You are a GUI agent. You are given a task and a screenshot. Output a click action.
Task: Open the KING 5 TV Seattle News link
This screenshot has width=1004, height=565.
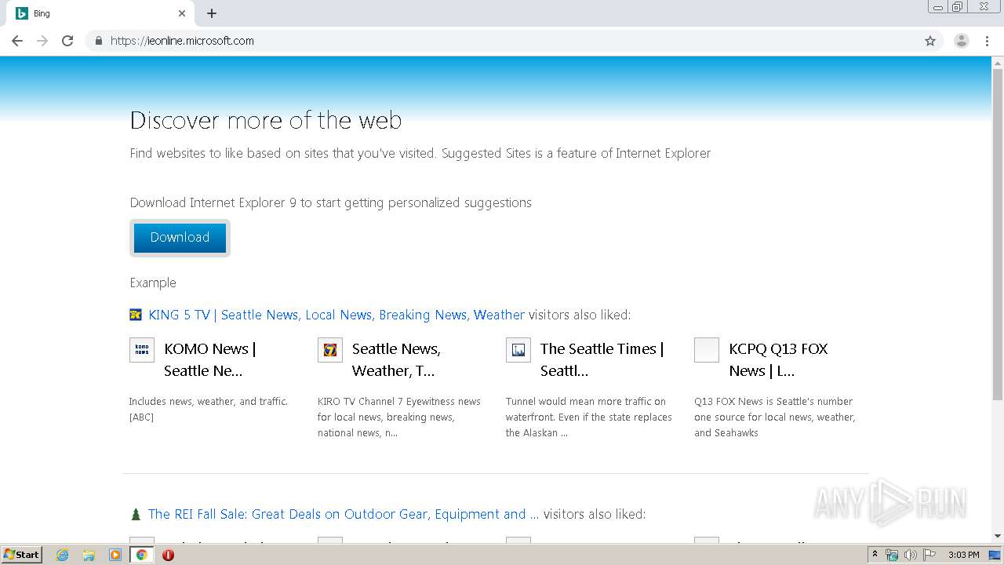[x=336, y=315]
